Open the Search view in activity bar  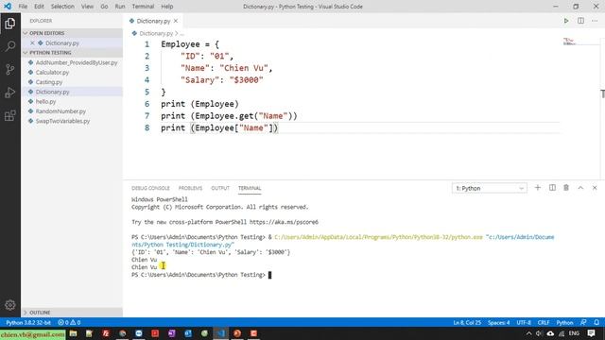pyautogui.click(x=10, y=46)
